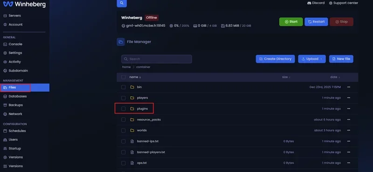
Task: Open options menu for plugins row
Action: (x=348, y=109)
